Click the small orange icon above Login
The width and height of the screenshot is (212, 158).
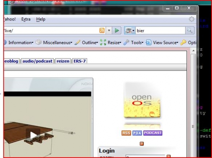coord(142,144)
